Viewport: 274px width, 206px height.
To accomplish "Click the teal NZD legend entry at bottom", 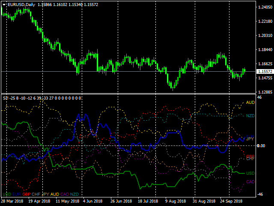I will (74, 194).
